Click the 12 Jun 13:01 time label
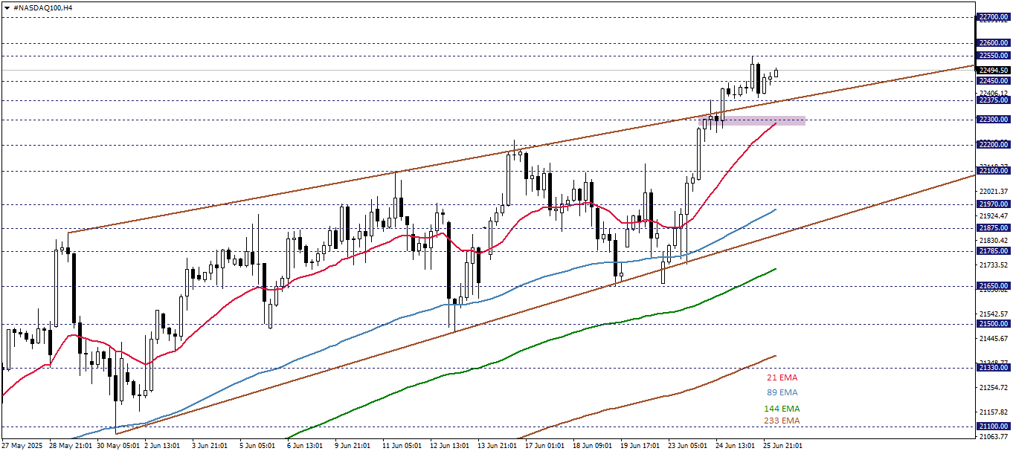The image size is (1013, 454). coord(451,446)
